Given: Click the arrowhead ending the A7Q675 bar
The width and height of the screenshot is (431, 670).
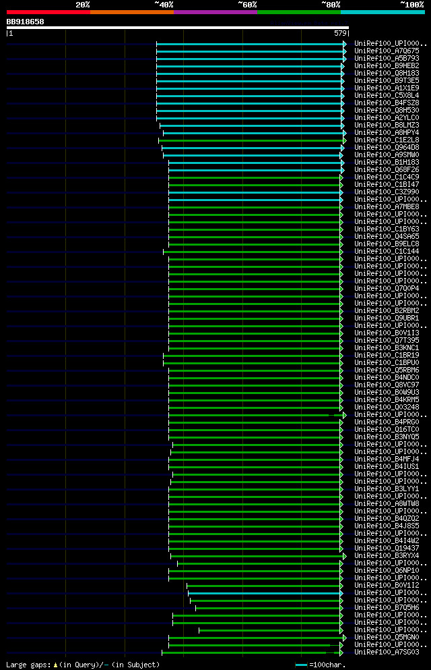Looking at the screenshot, I should coord(345,51).
